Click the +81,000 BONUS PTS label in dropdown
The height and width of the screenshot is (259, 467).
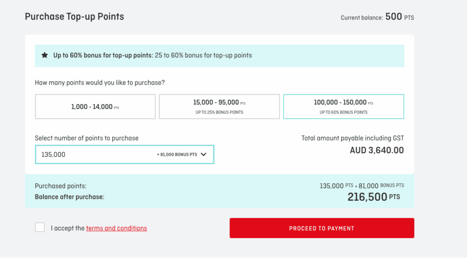[x=177, y=155]
